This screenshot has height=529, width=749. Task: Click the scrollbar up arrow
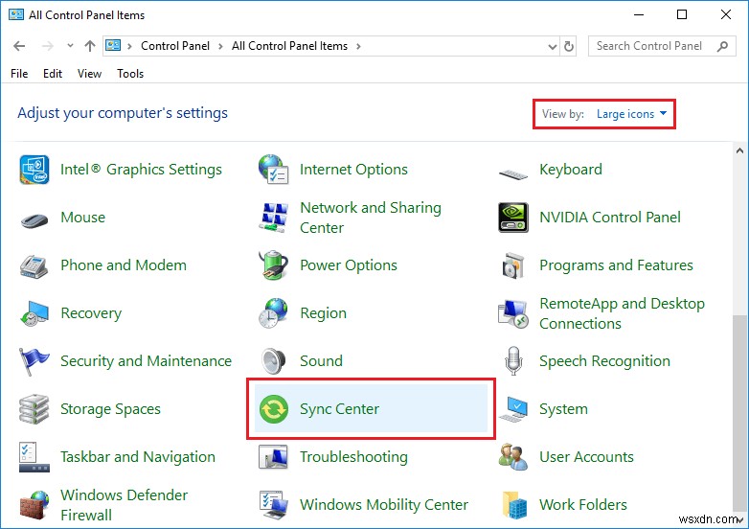[740, 151]
